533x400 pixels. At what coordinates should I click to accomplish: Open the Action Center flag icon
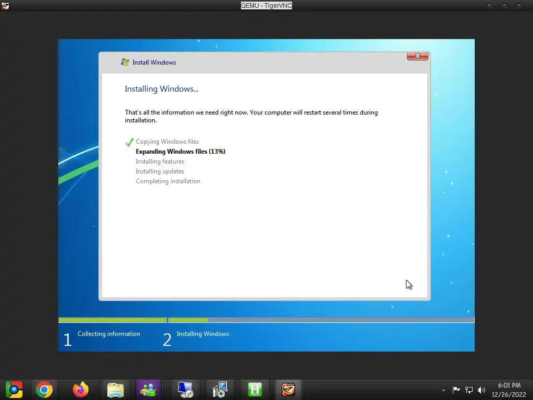456,390
